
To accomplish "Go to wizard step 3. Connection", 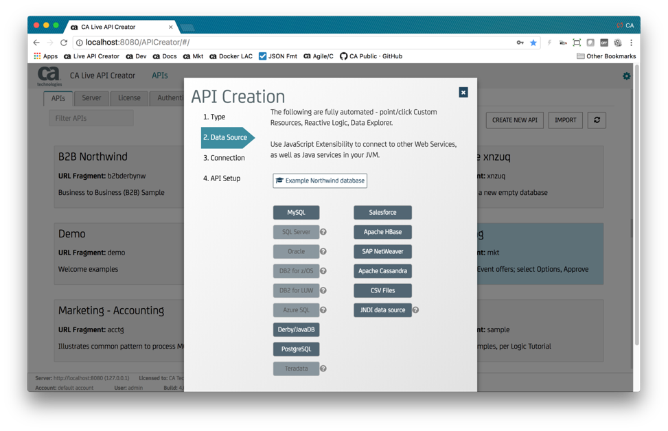I will pyautogui.click(x=224, y=158).
